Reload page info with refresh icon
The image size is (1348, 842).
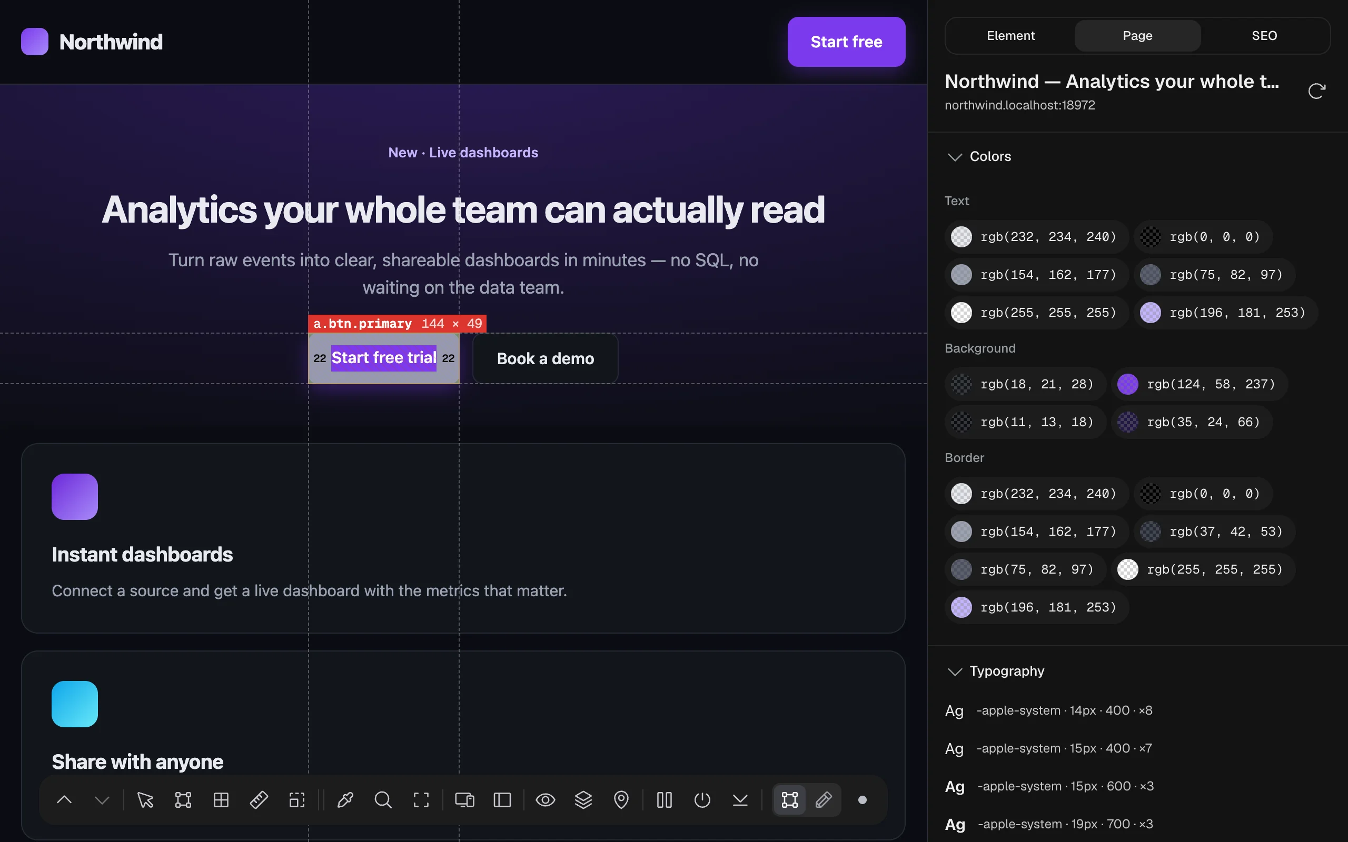click(x=1316, y=91)
